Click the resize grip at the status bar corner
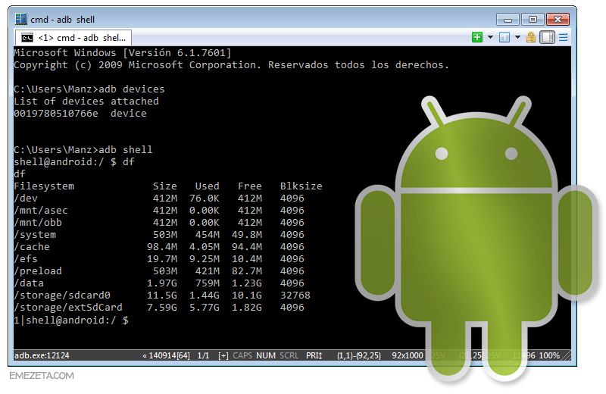Image resolution: width=606 pixels, height=394 pixels. (567, 355)
